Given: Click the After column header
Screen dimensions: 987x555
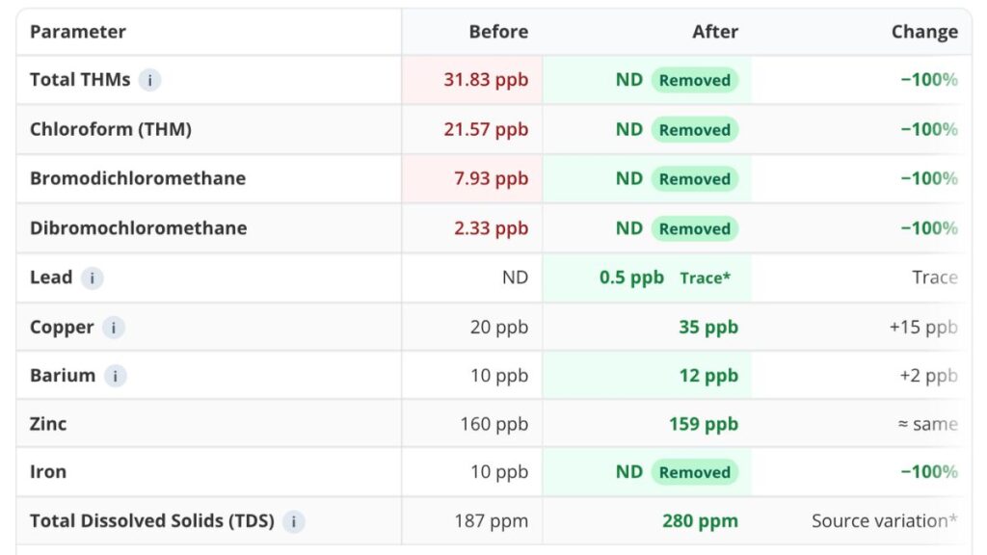Looking at the screenshot, I should pos(715,32).
